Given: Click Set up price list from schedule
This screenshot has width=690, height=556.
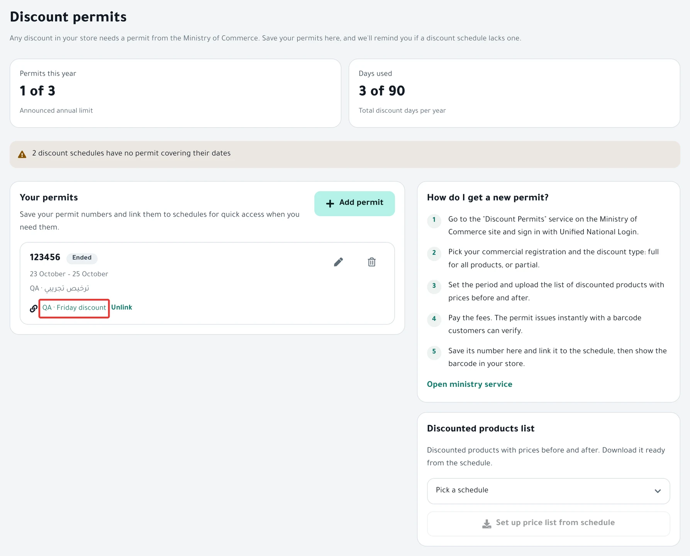Looking at the screenshot, I should [x=548, y=524].
